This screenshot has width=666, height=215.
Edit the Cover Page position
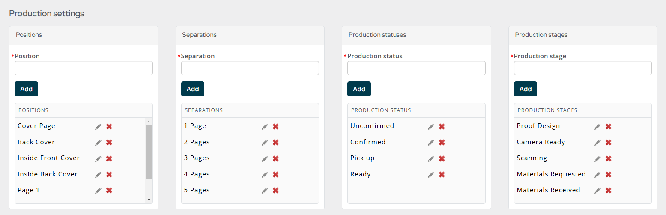(99, 126)
